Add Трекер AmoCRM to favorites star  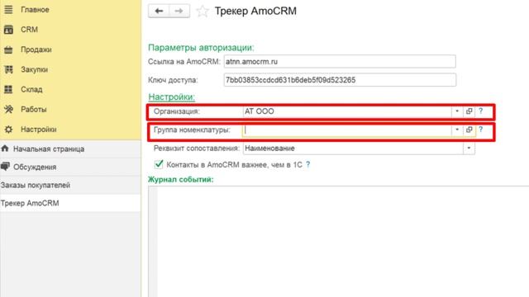202,11
